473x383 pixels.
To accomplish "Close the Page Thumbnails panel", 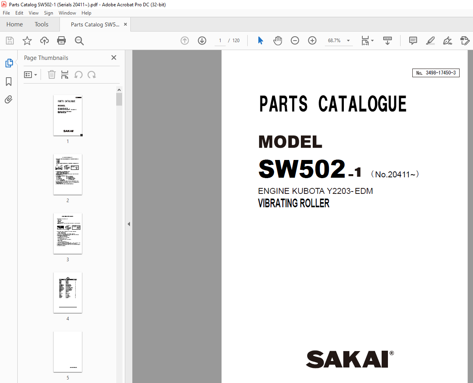I will (x=114, y=58).
